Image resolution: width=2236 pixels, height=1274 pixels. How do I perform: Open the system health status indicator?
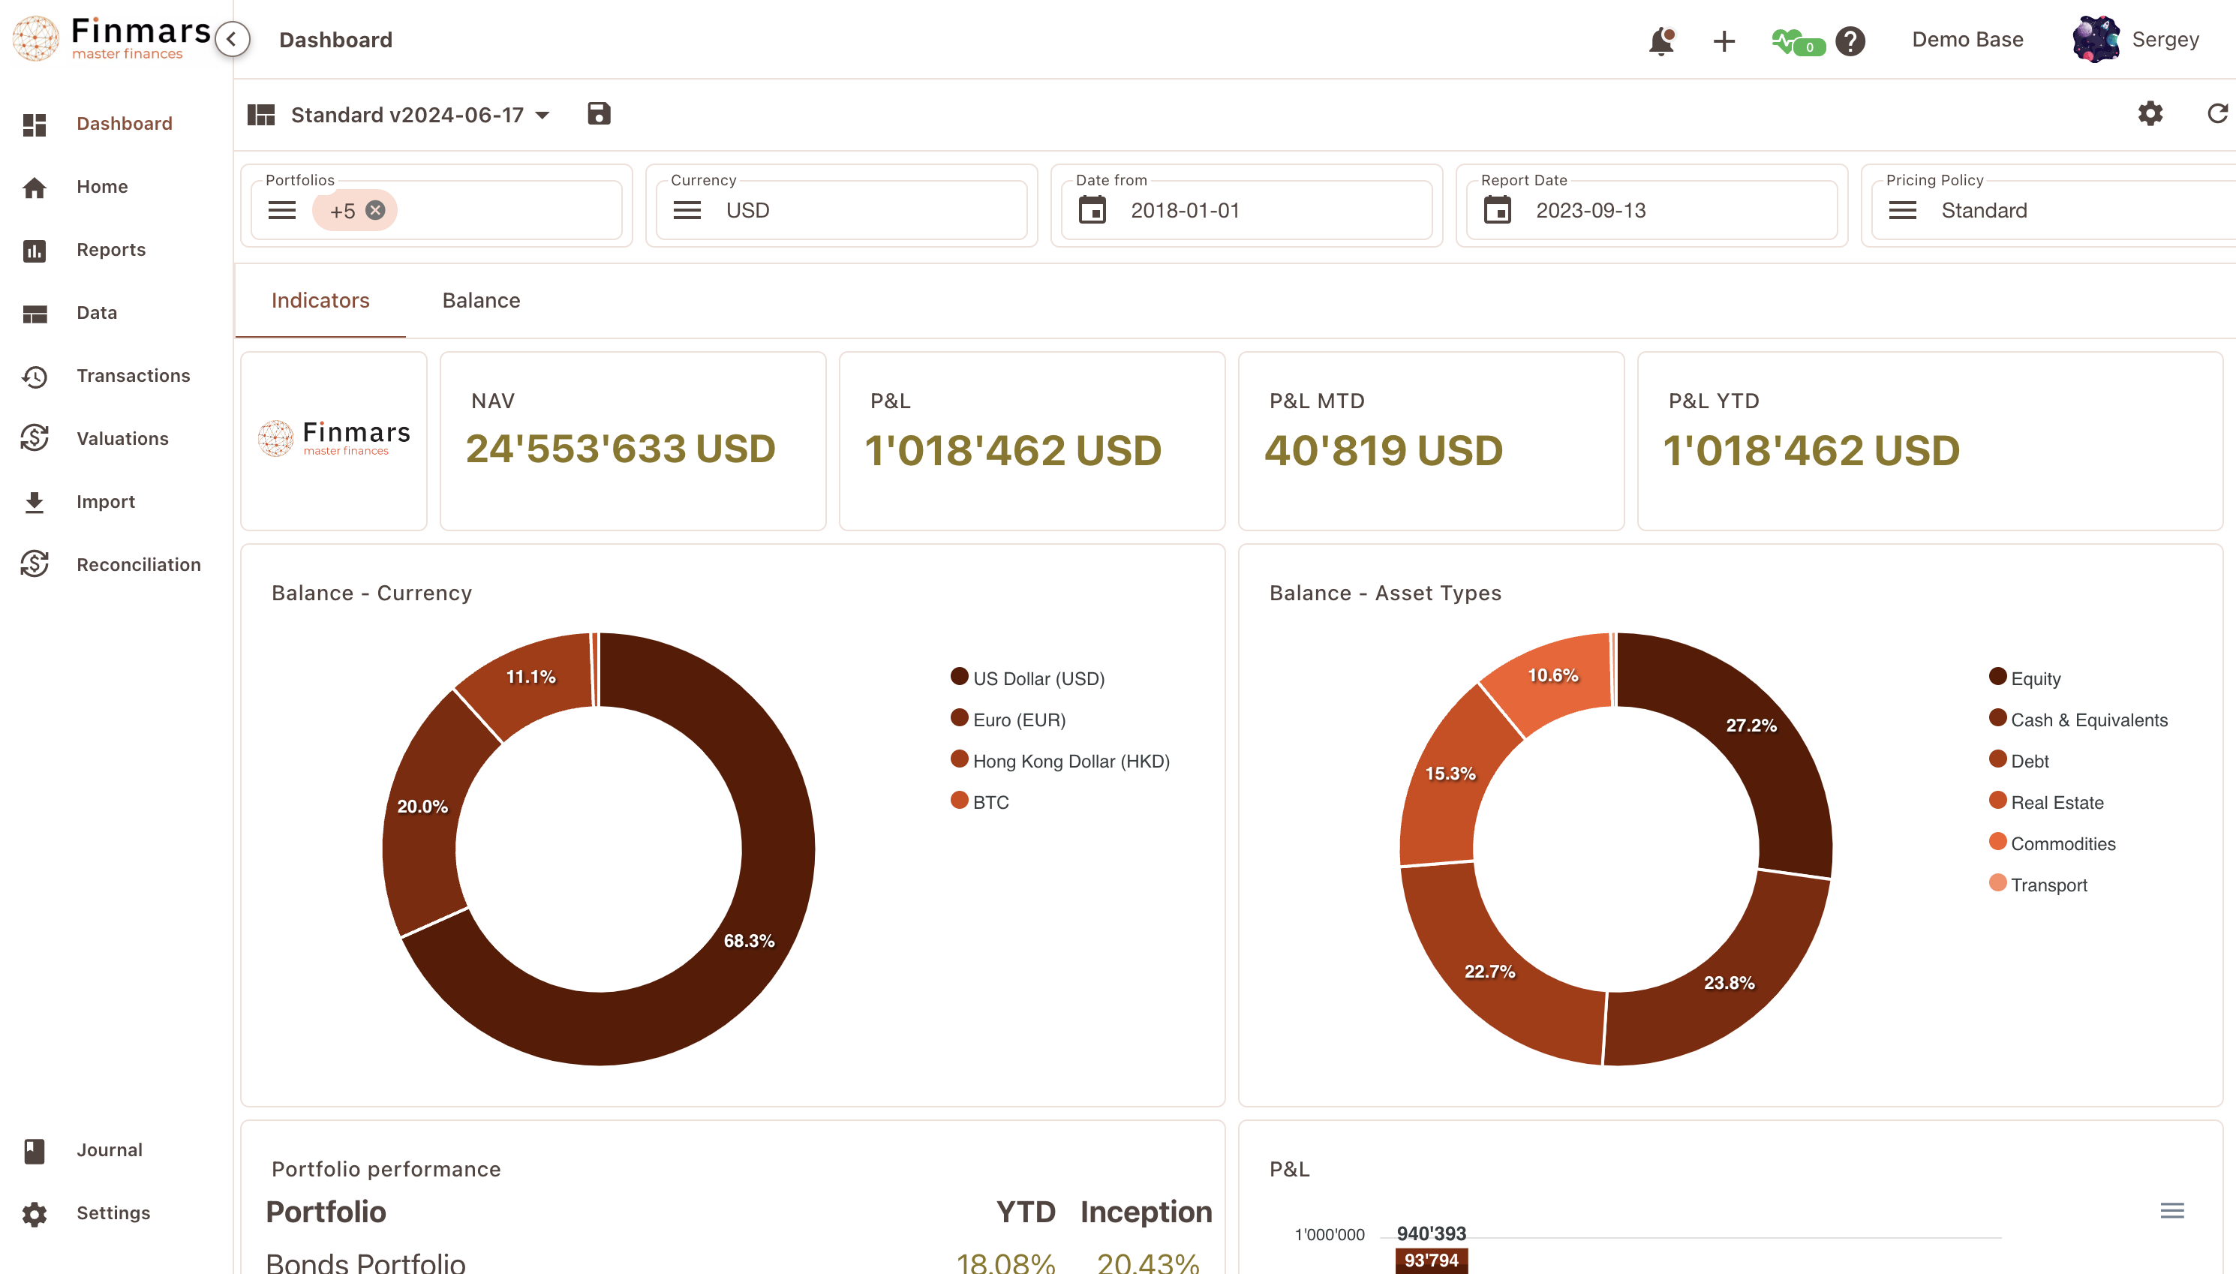tap(1798, 42)
